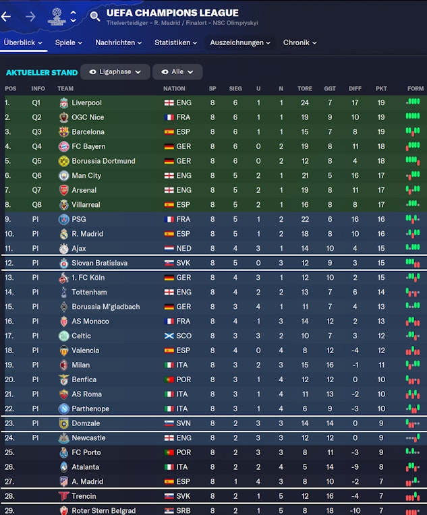This screenshot has height=515, width=427.
Task: Expand the Überblick tab menu
Action: [22, 42]
